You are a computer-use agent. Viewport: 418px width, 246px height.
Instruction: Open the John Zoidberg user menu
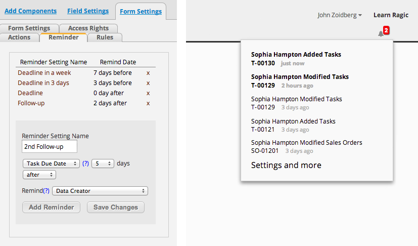click(339, 15)
